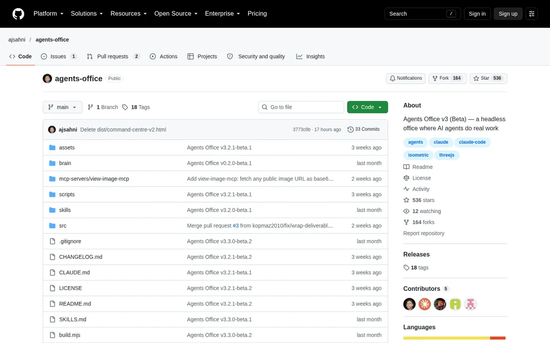Open the 18 tags link under Releases
The height and width of the screenshot is (343, 550).
coord(416,268)
